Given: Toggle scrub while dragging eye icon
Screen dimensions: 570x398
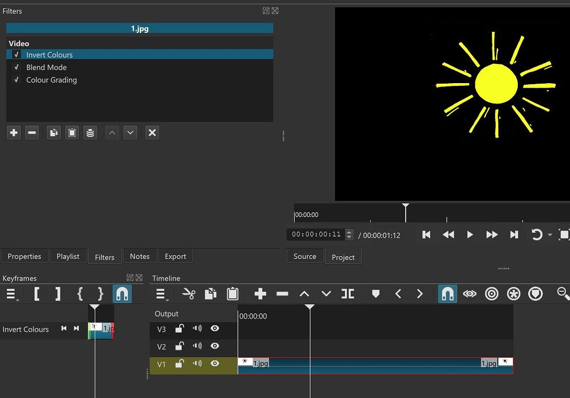Looking at the screenshot, I should pyautogui.click(x=469, y=294).
